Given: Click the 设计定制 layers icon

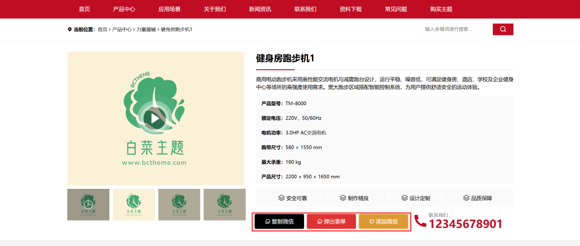Looking at the screenshot, I should (x=404, y=198).
